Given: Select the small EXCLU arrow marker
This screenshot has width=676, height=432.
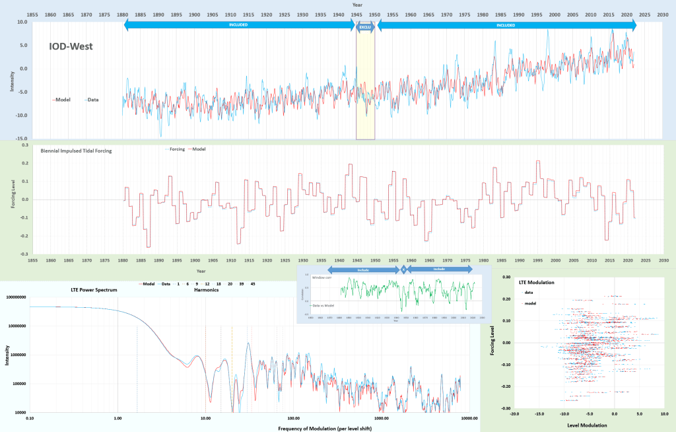Looking at the screenshot, I should [366, 26].
